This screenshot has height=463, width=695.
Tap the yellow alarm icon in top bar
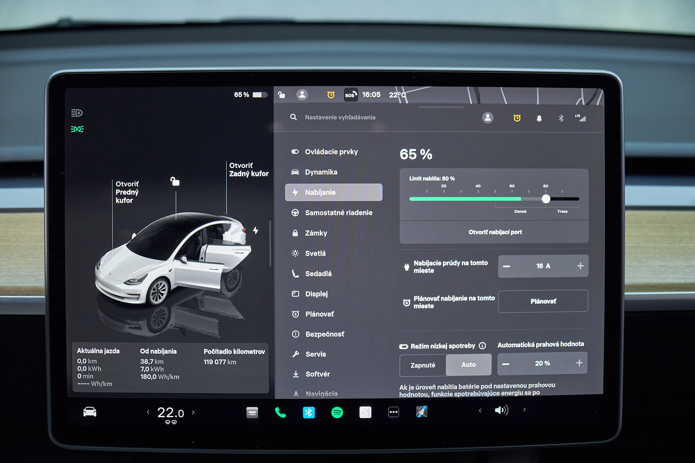331,95
